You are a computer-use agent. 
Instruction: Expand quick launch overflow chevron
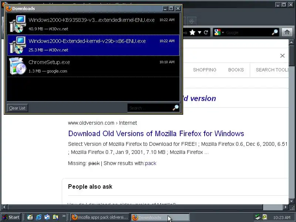pyautogui.click(x=64, y=216)
